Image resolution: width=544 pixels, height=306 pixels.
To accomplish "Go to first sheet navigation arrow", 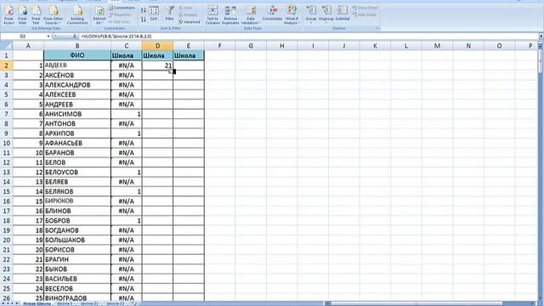I will [3, 303].
